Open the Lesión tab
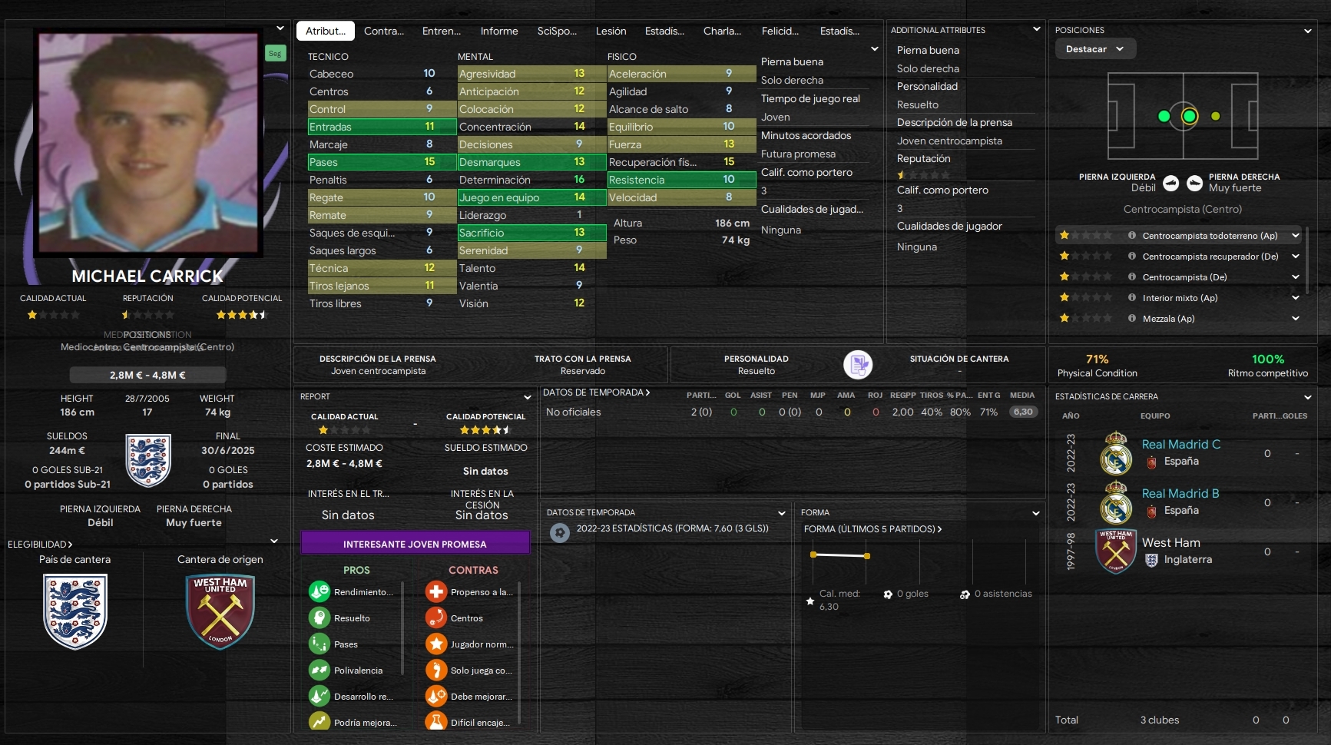 (x=611, y=31)
